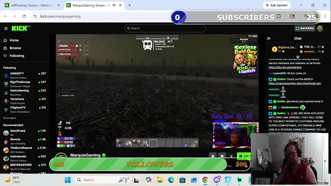Viewport: 331px width, 186px height.
Task: Go back using browser back arrow
Action: pyautogui.click(x=5, y=16)
